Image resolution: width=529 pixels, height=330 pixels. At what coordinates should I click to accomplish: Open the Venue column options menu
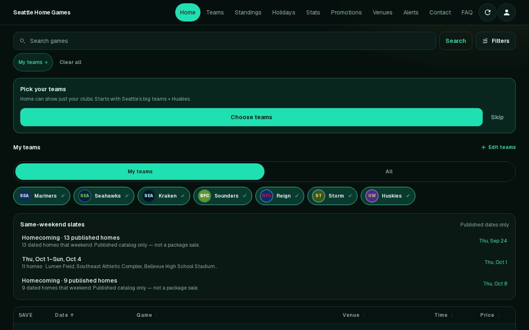(x=364, y=315)
